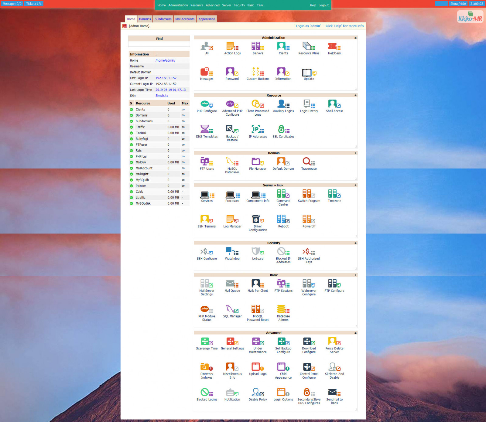Open the Upload Logo icon
This screenshot has width=486, height=422.
coord(258,369)
